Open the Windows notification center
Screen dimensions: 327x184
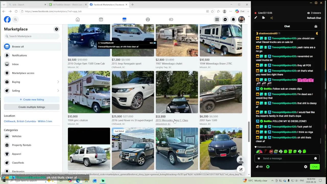tap(320, 181)
